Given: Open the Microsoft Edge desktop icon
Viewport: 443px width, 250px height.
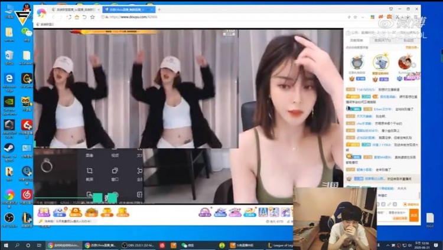Looking at the screenshot, I should 9,78.
